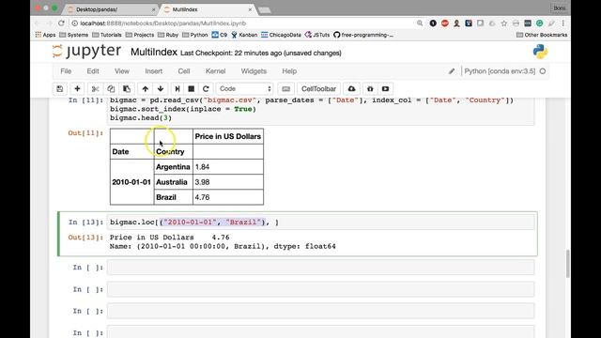The image size is (601, 338).
Task: Click the red ABP extension icon
Action: 444,23
